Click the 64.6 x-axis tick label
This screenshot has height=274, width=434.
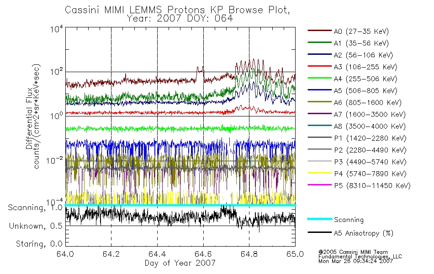tap(203, 254)
